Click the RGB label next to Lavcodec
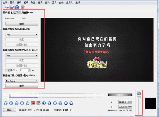The image size is (159, 117). click(x=24, y=18)
